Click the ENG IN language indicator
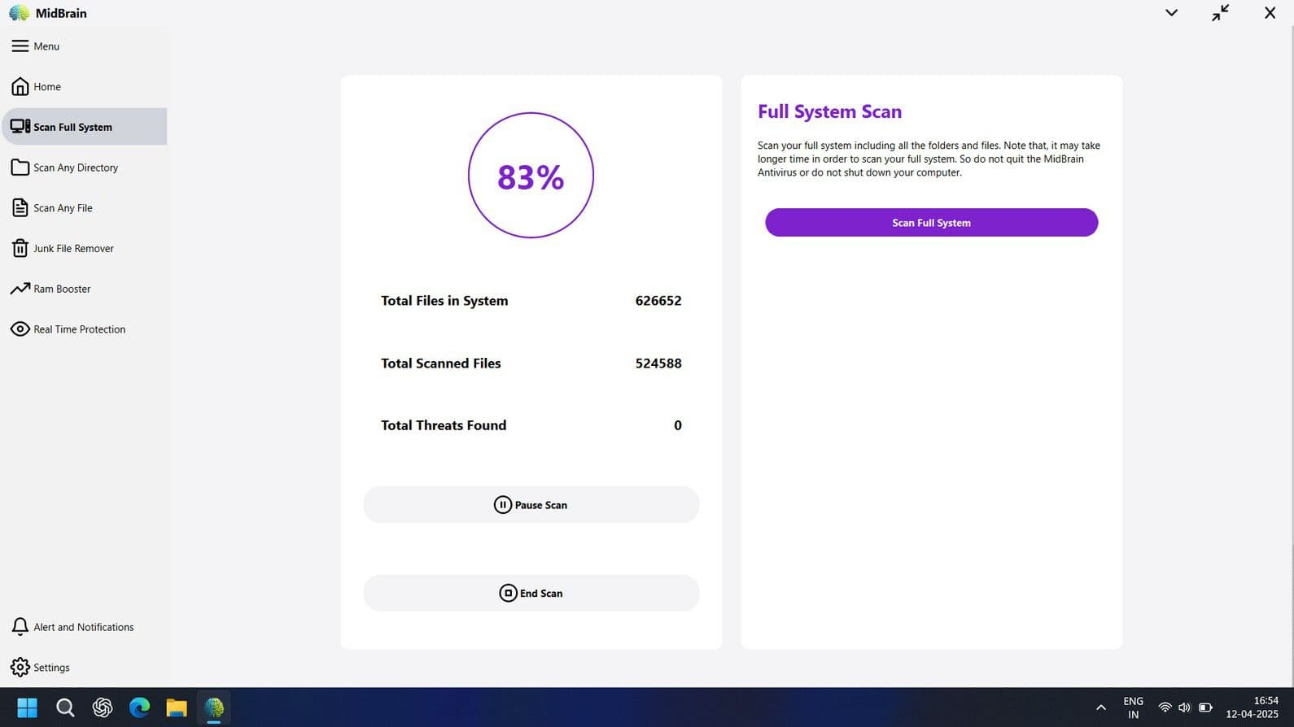 point(1133,707)
